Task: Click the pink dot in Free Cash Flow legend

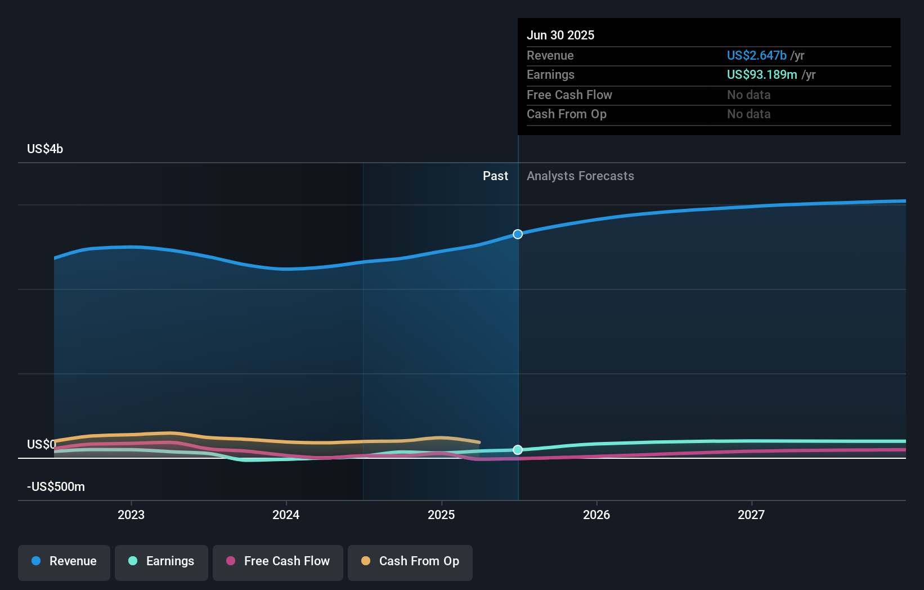Action: 231,561
